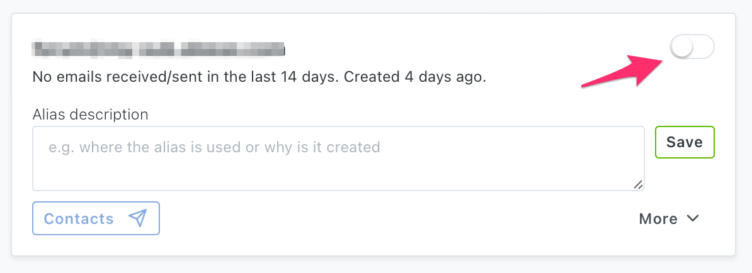Viewport: 752px width, 273px height.
Task: Click the white knob of the alias switch
Action: (681, 47)
